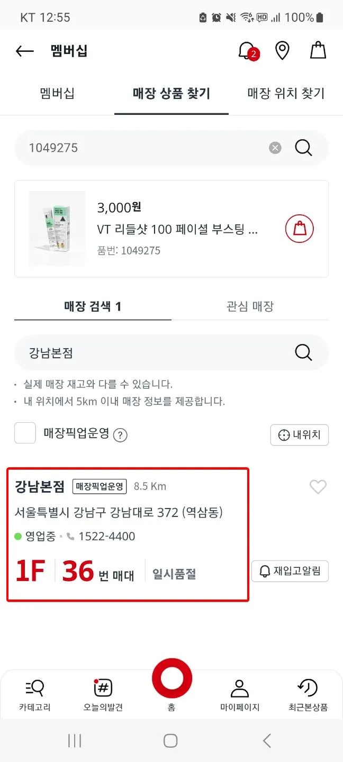This screenshot has height=762, width=343.
Task: Favorite 강남본점 using the heart toggle
Action: point(318,487)
